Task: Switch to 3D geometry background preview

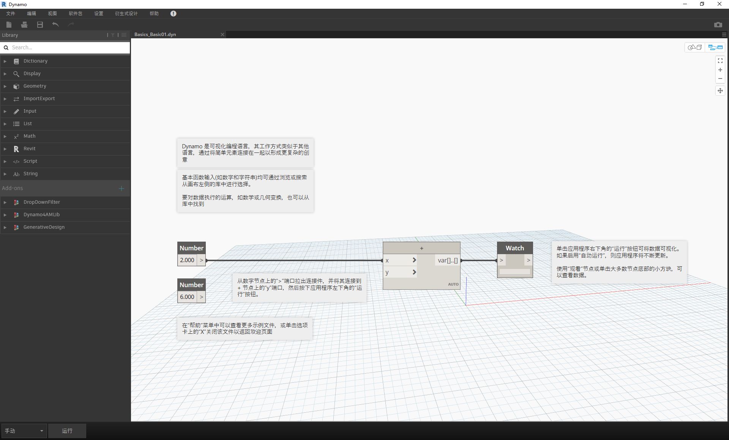Action: tap(695, 47)
